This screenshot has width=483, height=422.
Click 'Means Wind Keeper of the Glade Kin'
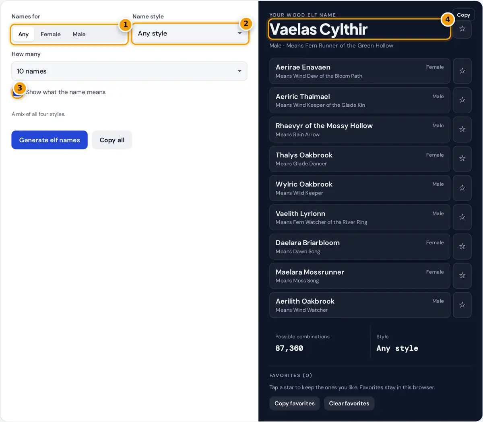(320, 105)
